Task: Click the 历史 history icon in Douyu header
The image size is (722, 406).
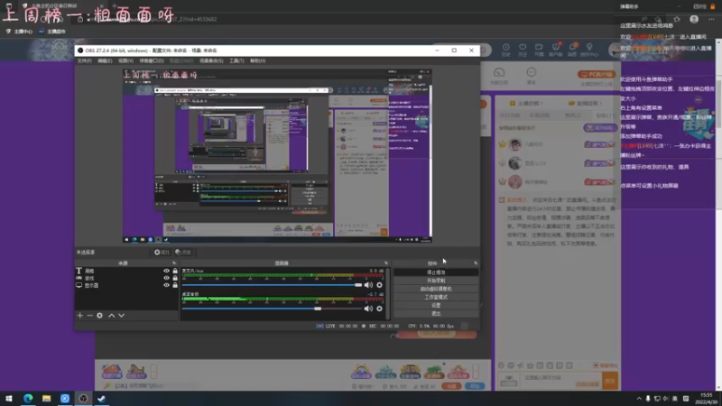Action: 506,50
